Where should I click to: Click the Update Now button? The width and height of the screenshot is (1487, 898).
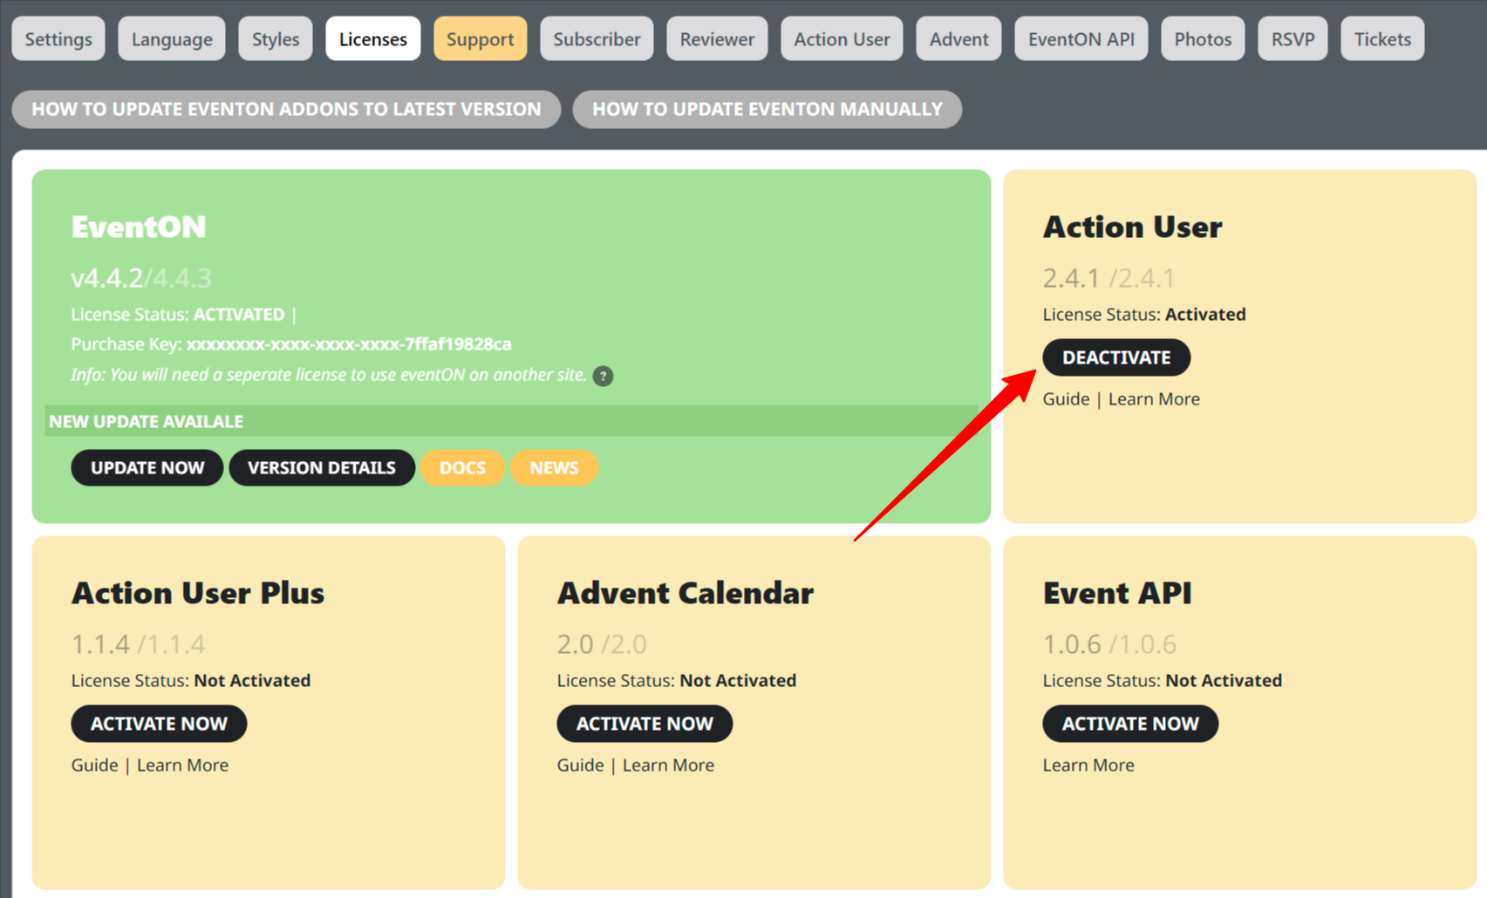pyautogui.click(x=147, y=468)
